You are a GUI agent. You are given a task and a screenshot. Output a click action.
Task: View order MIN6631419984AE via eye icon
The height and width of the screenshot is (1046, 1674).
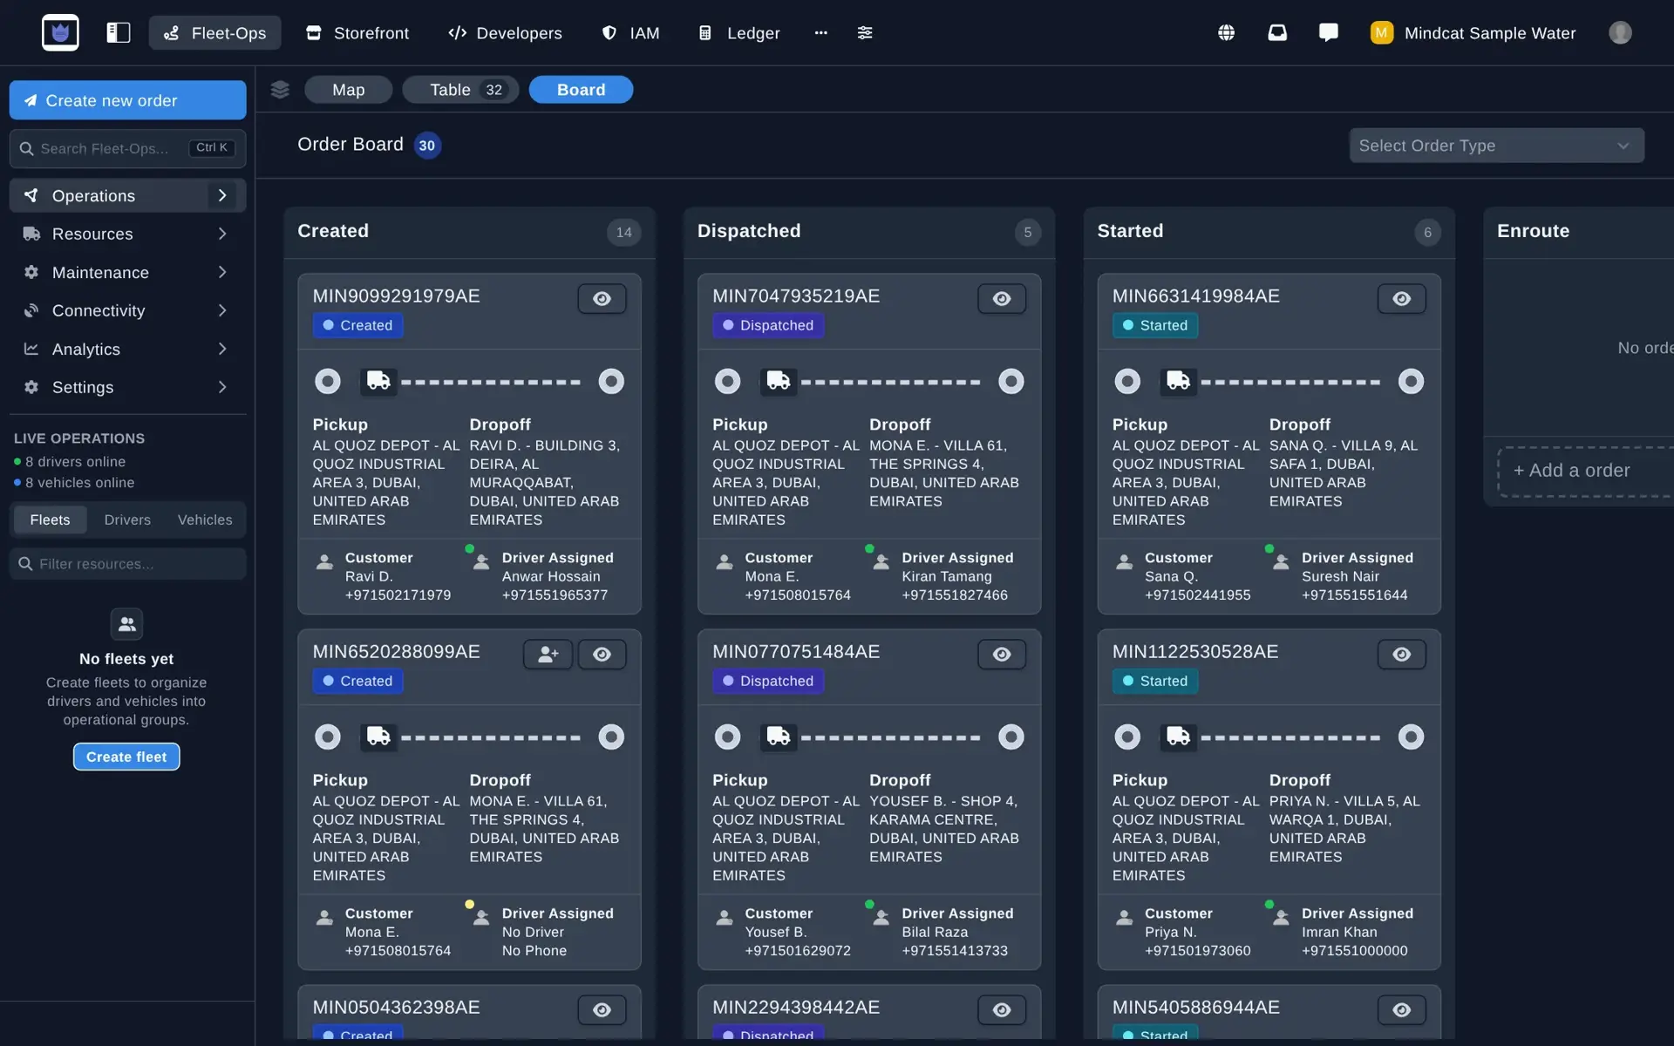tap(1402, 299)
